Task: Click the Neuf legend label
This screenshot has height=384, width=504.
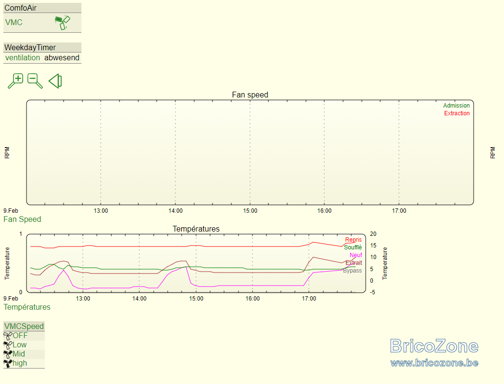Action: 356,255
